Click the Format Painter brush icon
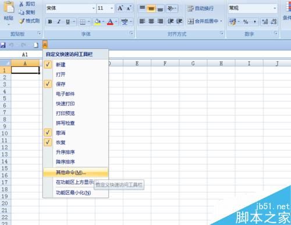The width and height of the screenshot is (291, 225). click(x=22, y=21)
